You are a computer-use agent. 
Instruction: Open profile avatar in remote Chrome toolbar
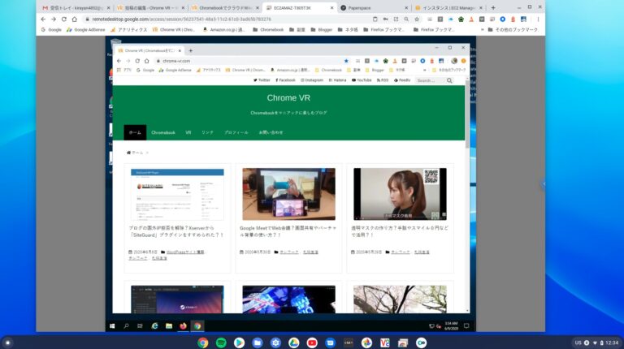coord(454,61)
